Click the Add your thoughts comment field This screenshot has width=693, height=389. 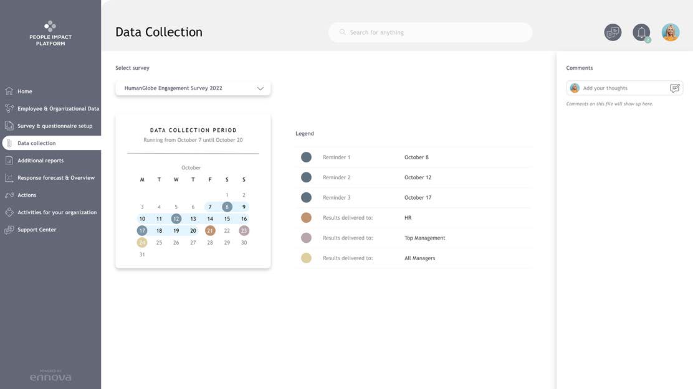click(623, 88)
